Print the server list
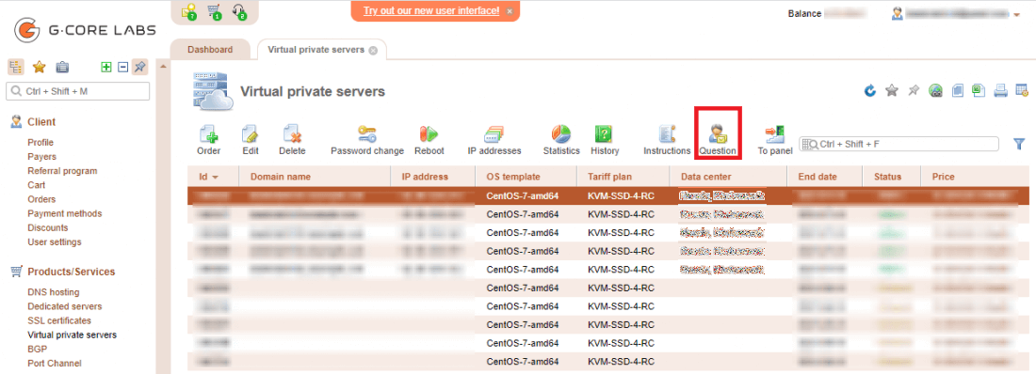The width and height of the screenshot is (1036, 374). pyautogui.click(x=1001, y=91)
